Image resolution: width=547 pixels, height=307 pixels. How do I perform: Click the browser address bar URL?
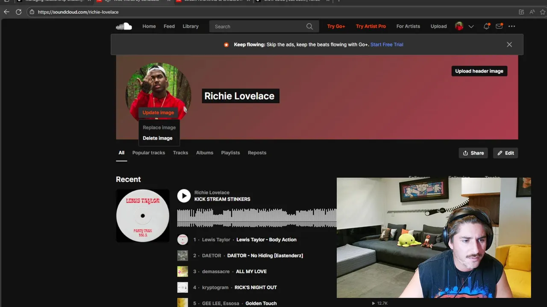coord(78,12)
